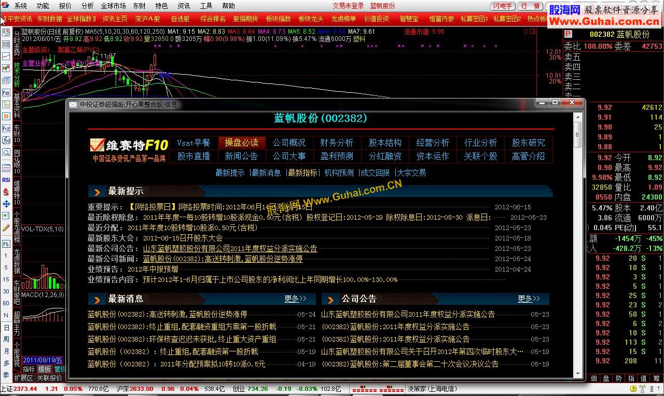The height and width of the screenshot is (396, 664).
Task: Click the orange arrow icon beside 最新提示 header
Action: pos(97,192)
